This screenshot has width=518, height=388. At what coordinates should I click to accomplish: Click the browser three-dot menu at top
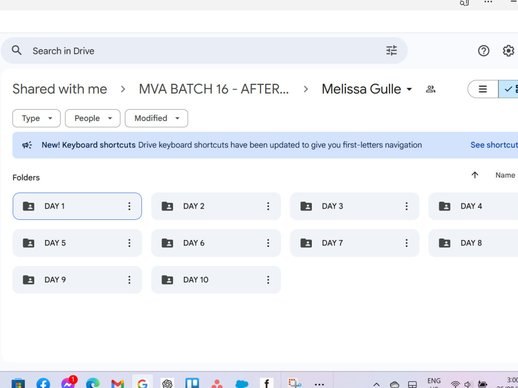488,2
